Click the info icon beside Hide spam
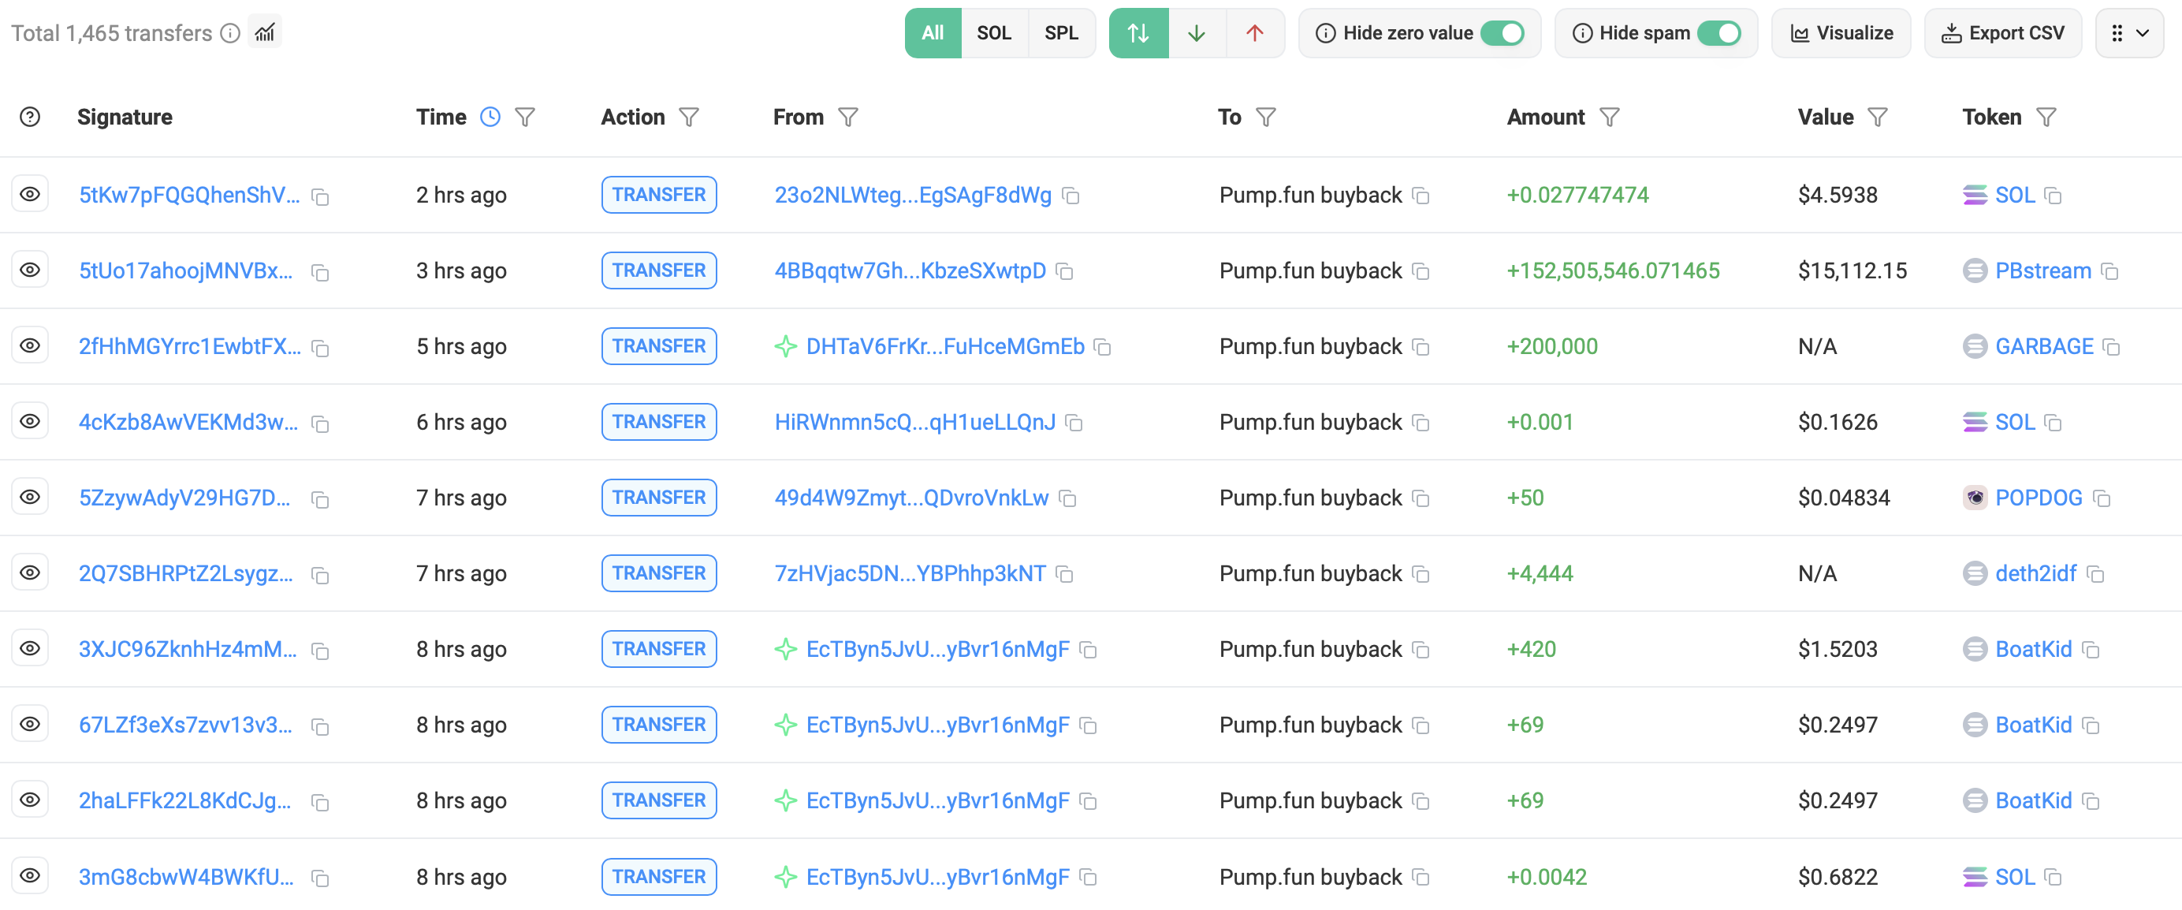 (x=1582, y=33)
